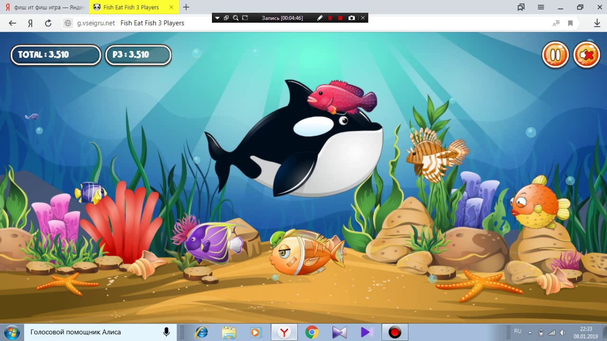This screenshot has height=341, width=607.
Task: Open the screen recorder taskbar icon
Action: (395, 332)
